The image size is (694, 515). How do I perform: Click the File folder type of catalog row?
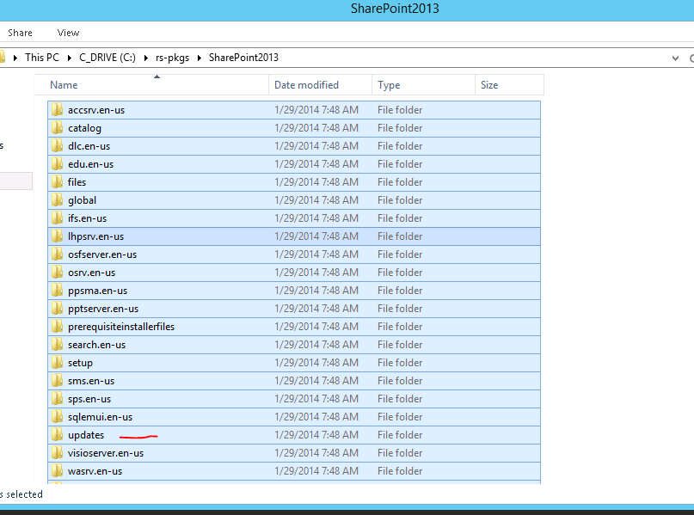pyautogui.click(x=400, y=128)
